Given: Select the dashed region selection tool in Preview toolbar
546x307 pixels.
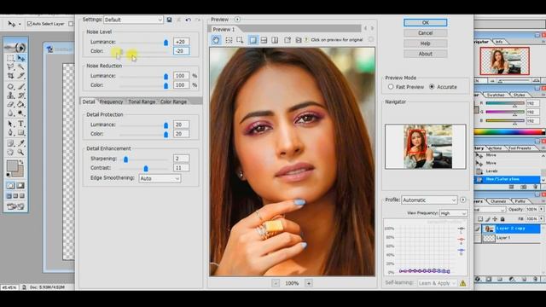Looking at the screenshot, I should [229, 40].
